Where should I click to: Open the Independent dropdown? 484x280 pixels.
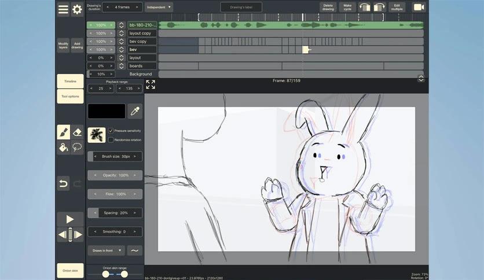pos(159,7)
